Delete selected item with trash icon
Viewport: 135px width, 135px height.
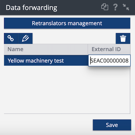pyautogui.click(x=123, y=38)
